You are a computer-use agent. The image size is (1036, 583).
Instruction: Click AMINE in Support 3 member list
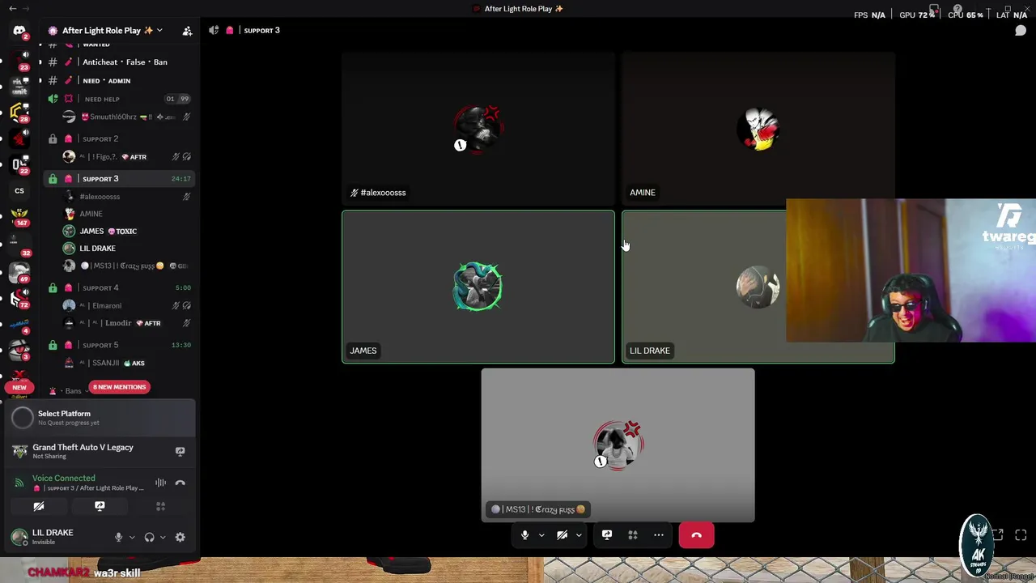point(127,214)
